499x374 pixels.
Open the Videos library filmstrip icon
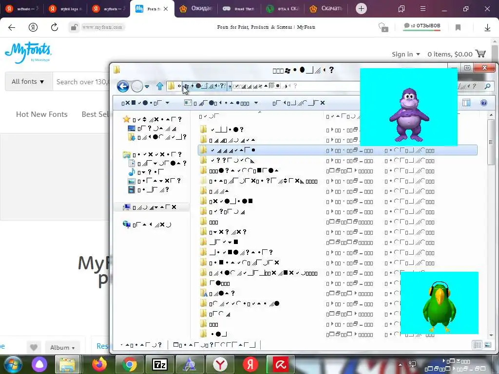132,189
